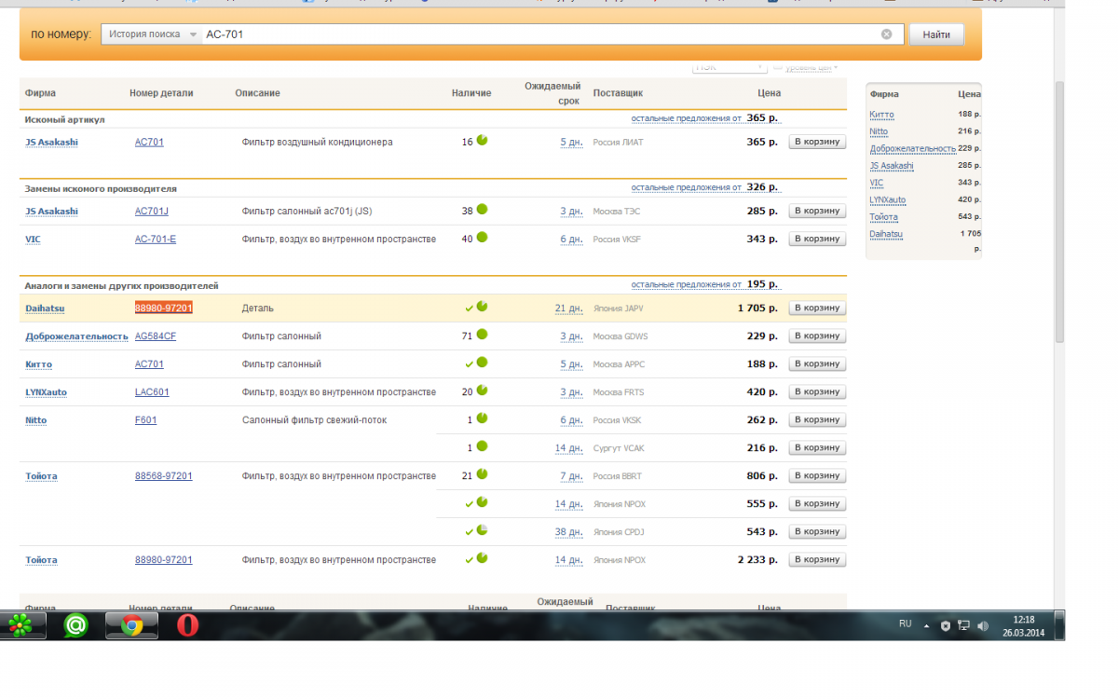Click the pie indicator in the 38 дн. row
This screenshot has height=699, width=1118.
(x=483, y=530)
